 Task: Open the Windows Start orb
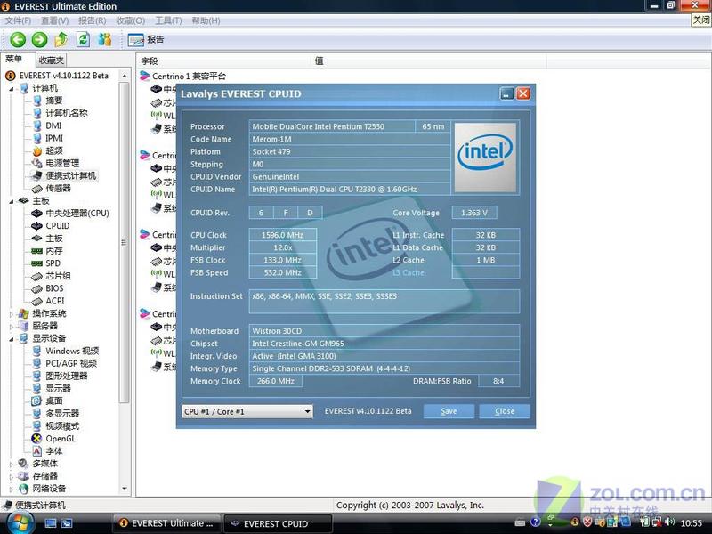[x=19, y=522]
